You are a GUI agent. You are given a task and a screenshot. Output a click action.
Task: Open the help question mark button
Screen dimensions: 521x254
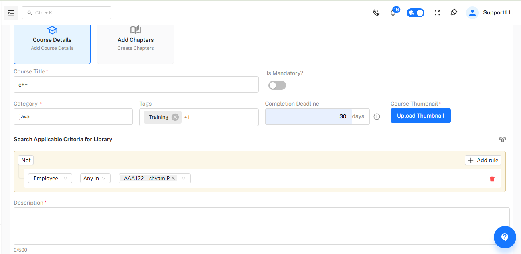(505, 237)
